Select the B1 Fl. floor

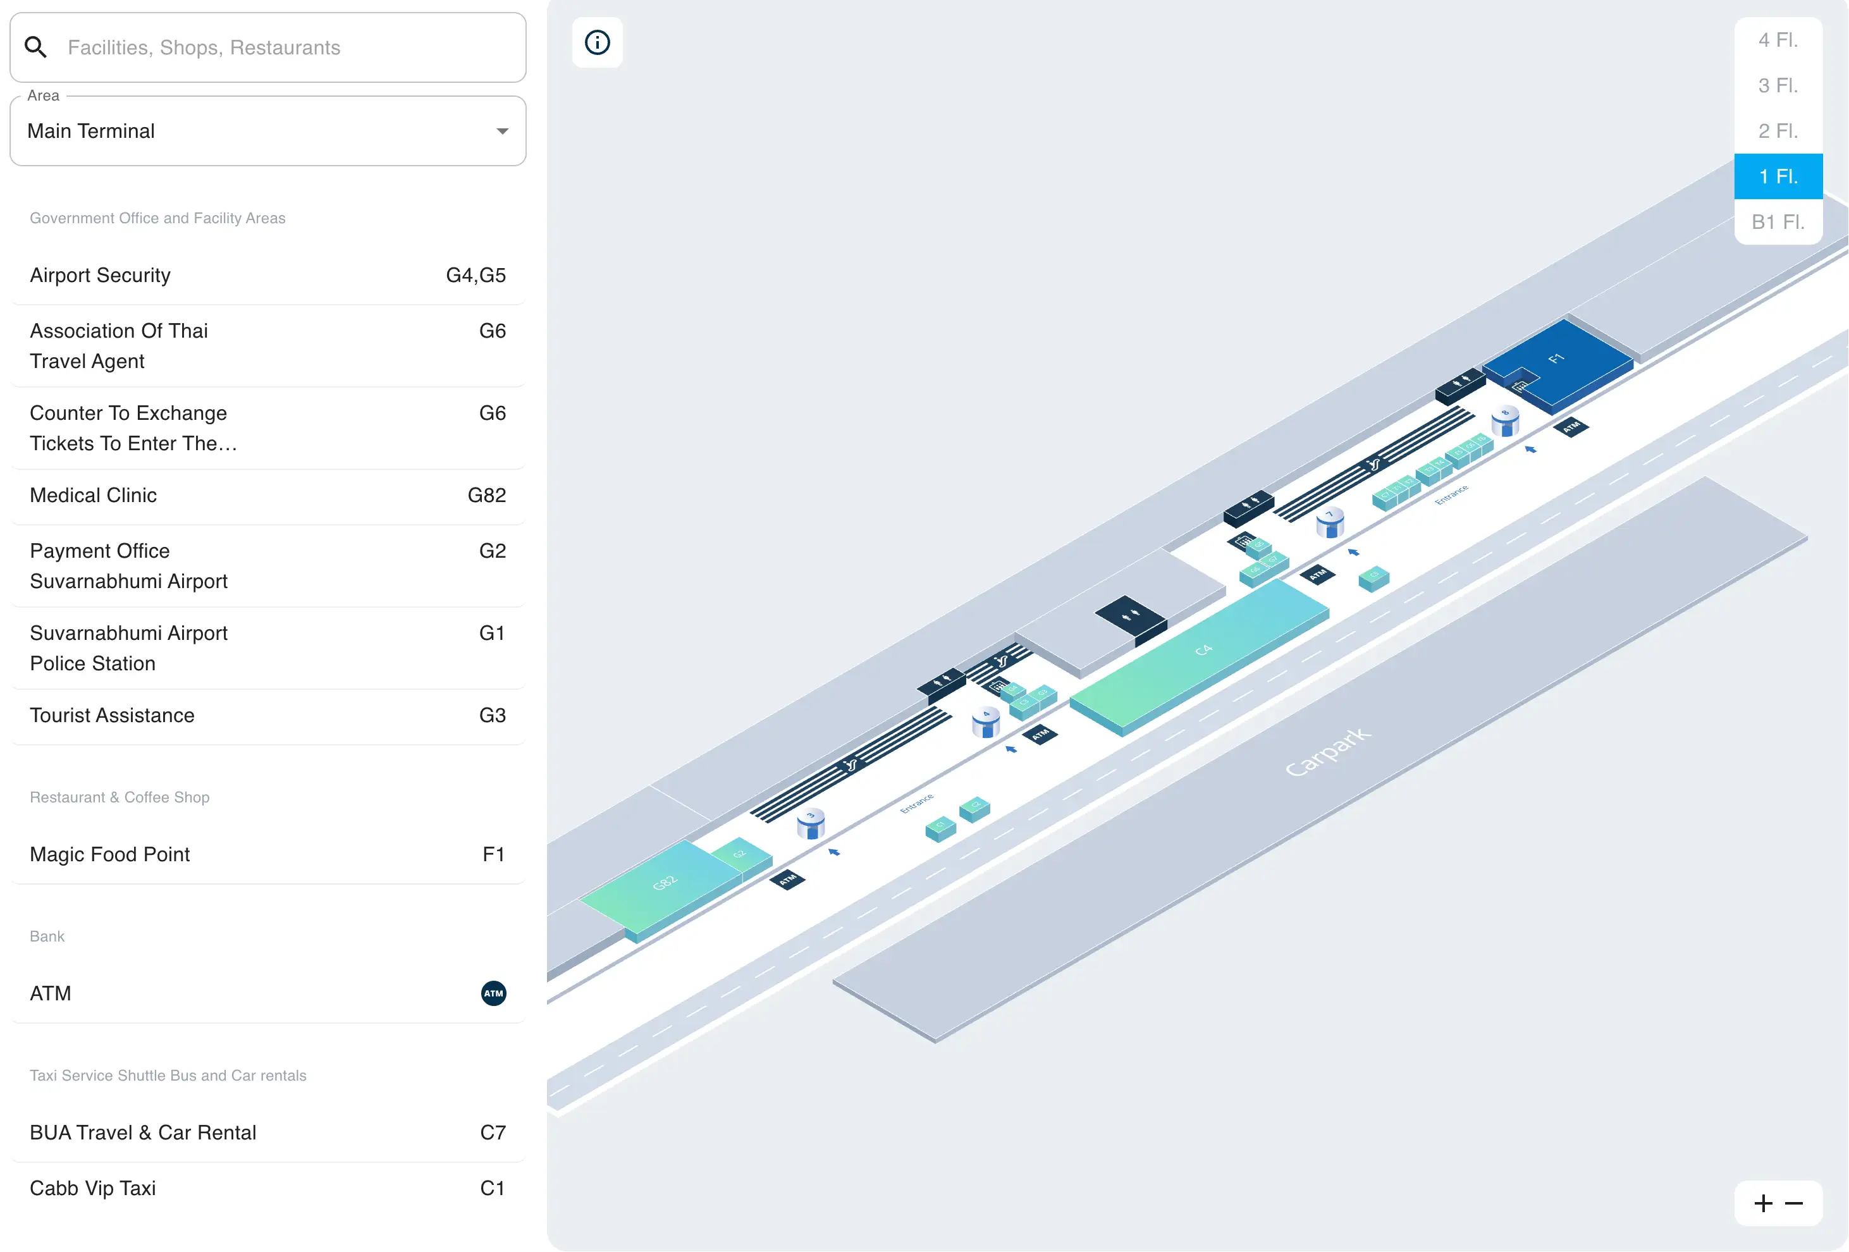click(1778, 222)
